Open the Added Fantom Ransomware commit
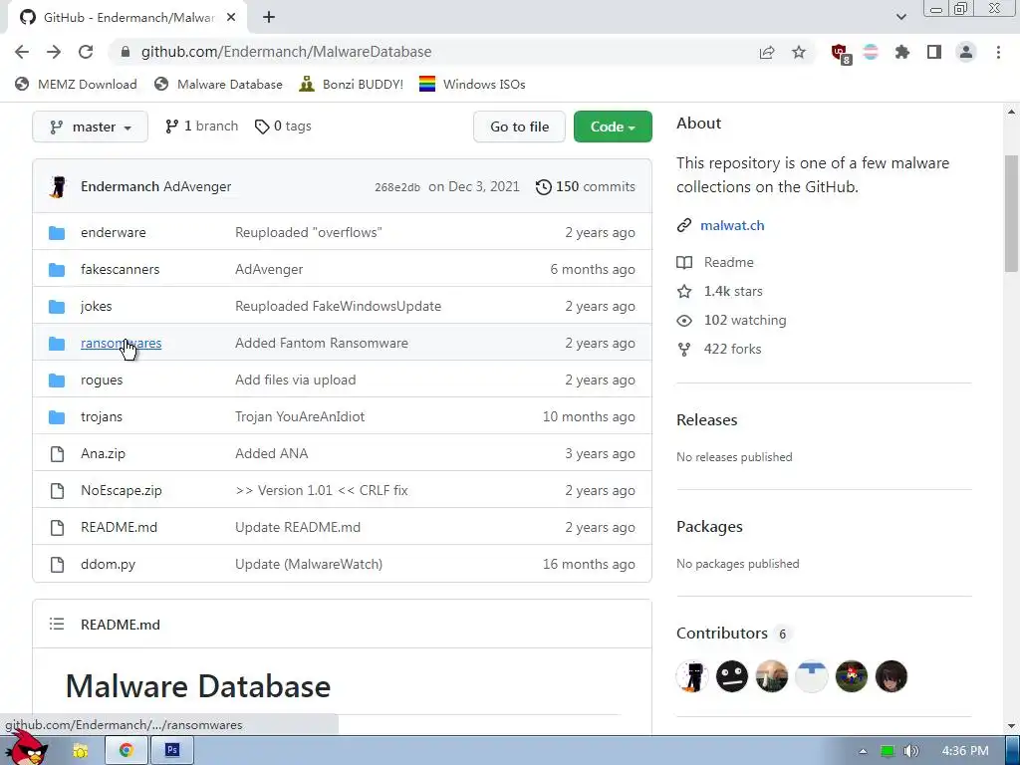This screenshot has height=765, width=1020. click(322, 343)
